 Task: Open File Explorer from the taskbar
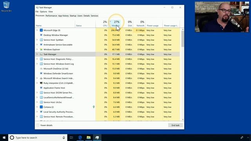click(x=89, y=137)
